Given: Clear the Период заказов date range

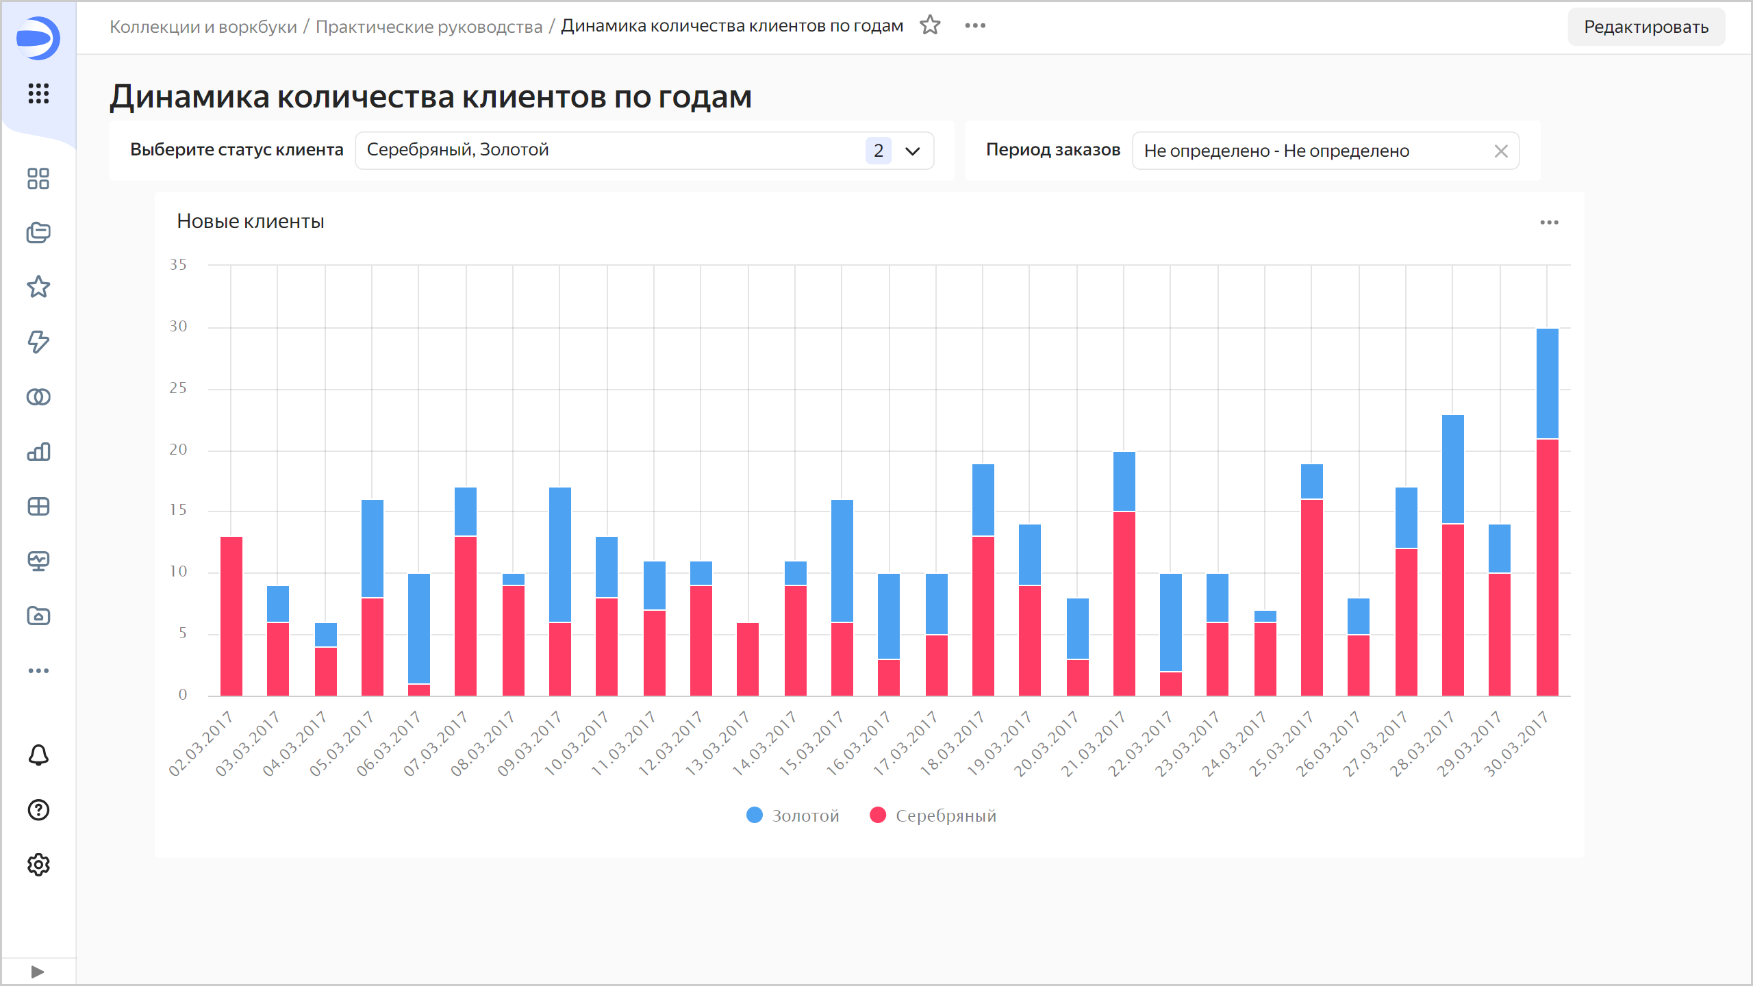Looking at the screenshot, I should tap(1500, 151).
